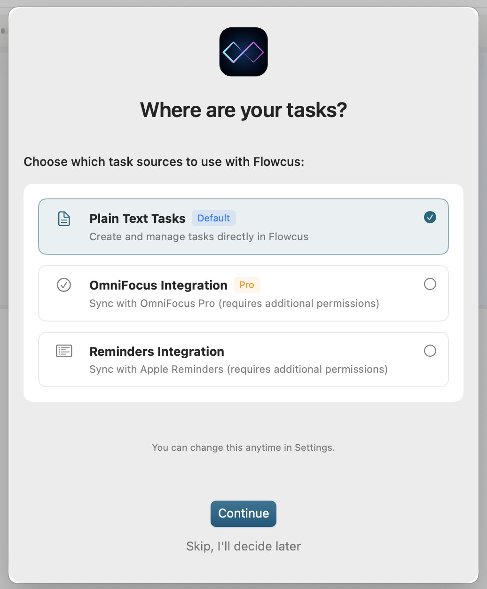487x589 pixels.
Task: Deselect the Plain Text Tasks checkmark toggle
Action: tap(429, 217)
